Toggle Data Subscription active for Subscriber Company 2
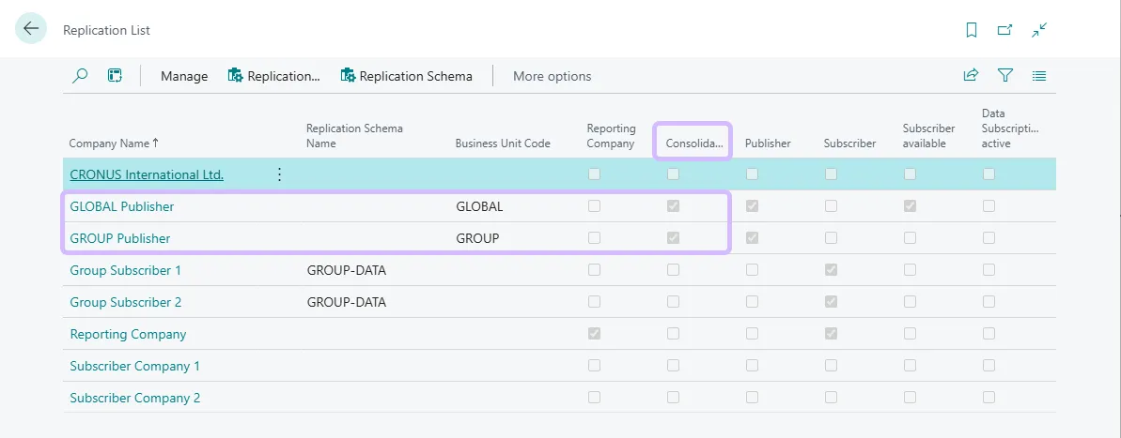The height and width of the screenshot is (438, 1121). 989,398
